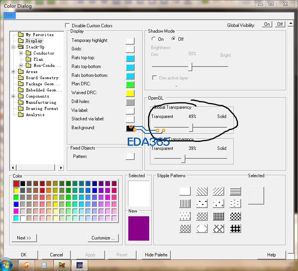Viewport: 298px width, 271px height.
Task: Click the Fixed Objects Pattern box
Action: point(130,156)
